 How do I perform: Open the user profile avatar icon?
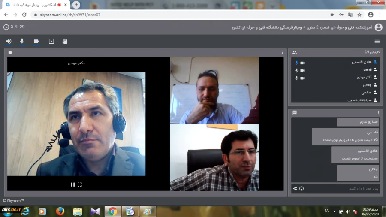pos(378,27)
